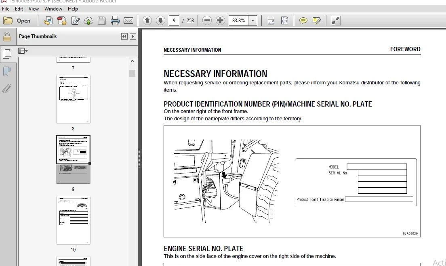Screen dimensions: 446x266
Task: Click the MODEL label in nameplate diagram
Action: [x=334, y=167]
